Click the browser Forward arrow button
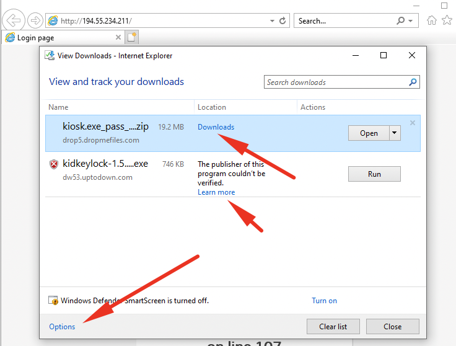The height and width of the screenshot is (346, 456). click(x=35, y=20)
